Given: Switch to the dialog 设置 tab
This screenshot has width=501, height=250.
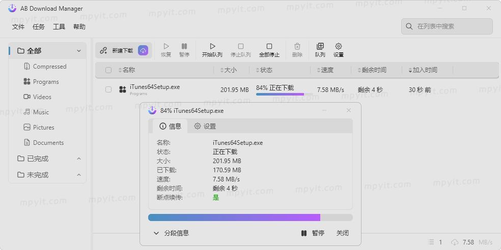Looking at the screenshot, I should point(205,127).
